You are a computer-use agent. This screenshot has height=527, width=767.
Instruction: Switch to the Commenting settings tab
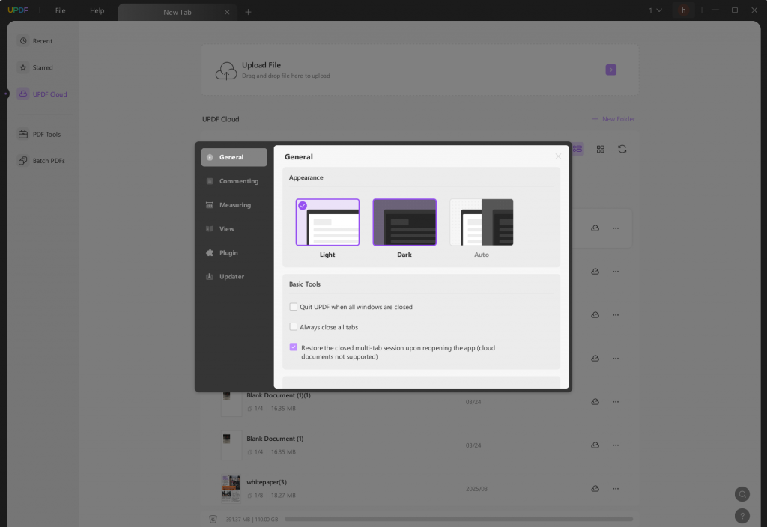pyautogui.click(x=234, y=180)
